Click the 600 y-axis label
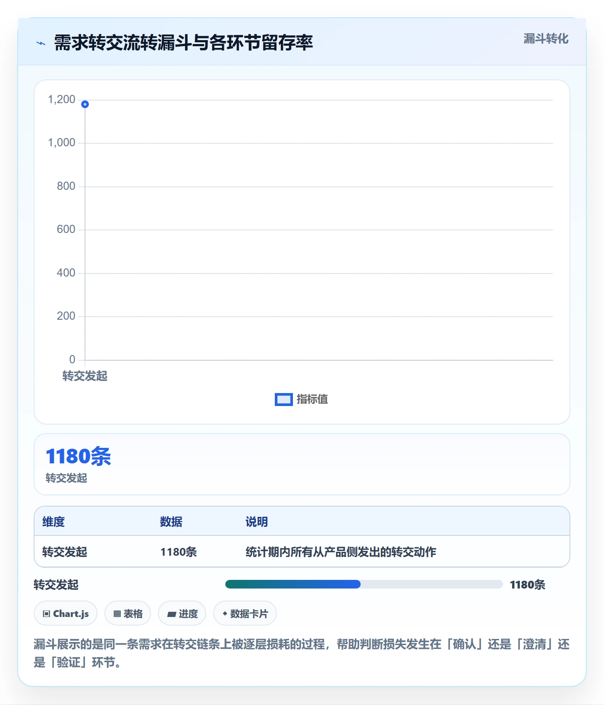 [x=66, y=229]
